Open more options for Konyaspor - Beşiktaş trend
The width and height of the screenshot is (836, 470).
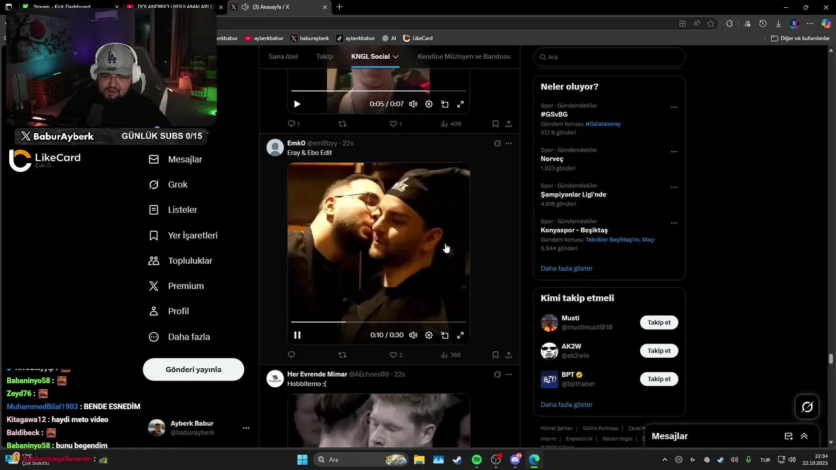674,223
